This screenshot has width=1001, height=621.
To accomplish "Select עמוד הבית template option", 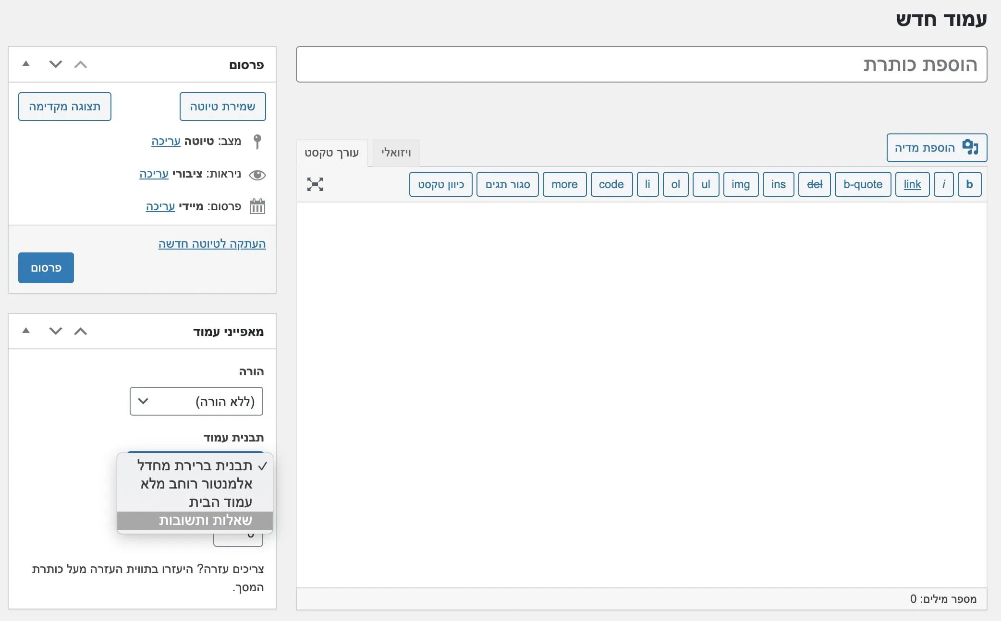I will coord(195,502).
